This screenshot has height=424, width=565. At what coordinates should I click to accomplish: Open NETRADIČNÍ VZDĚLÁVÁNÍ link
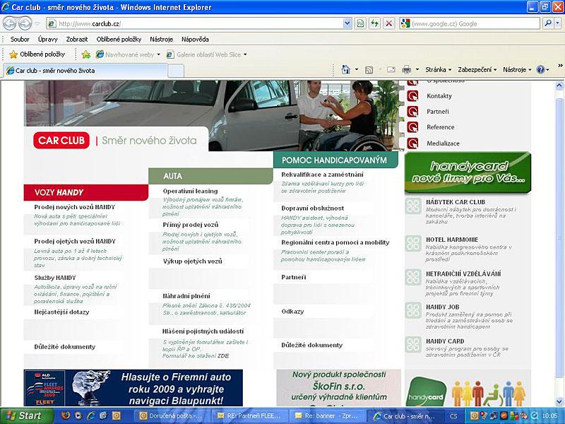[x=463, y=273]
